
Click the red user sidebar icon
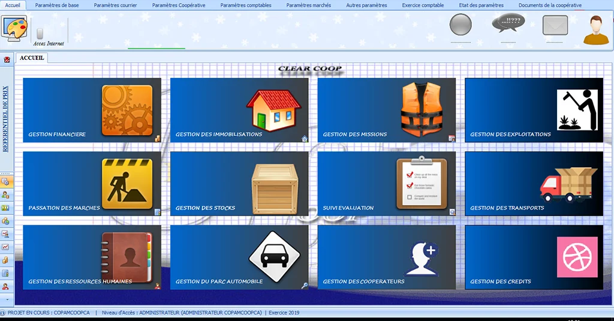6,286
